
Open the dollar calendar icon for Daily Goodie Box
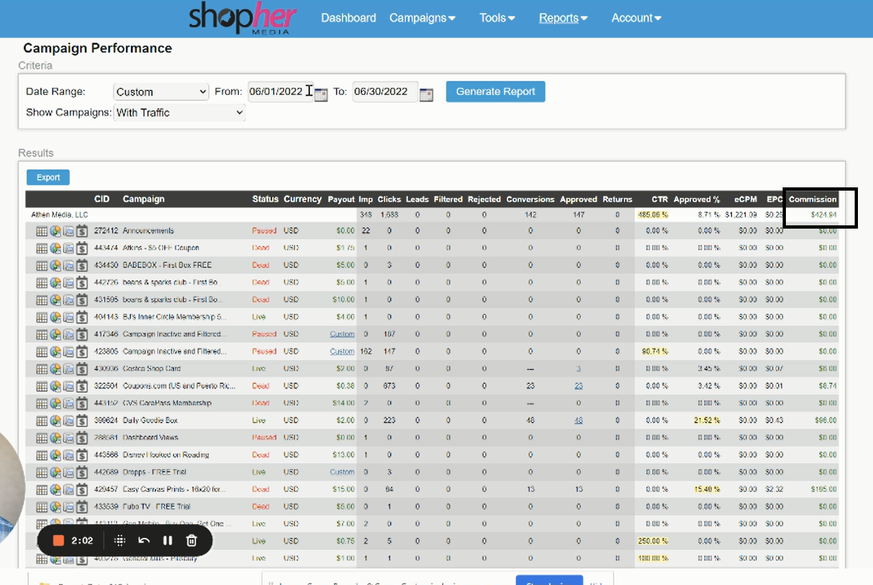[82, 421]
